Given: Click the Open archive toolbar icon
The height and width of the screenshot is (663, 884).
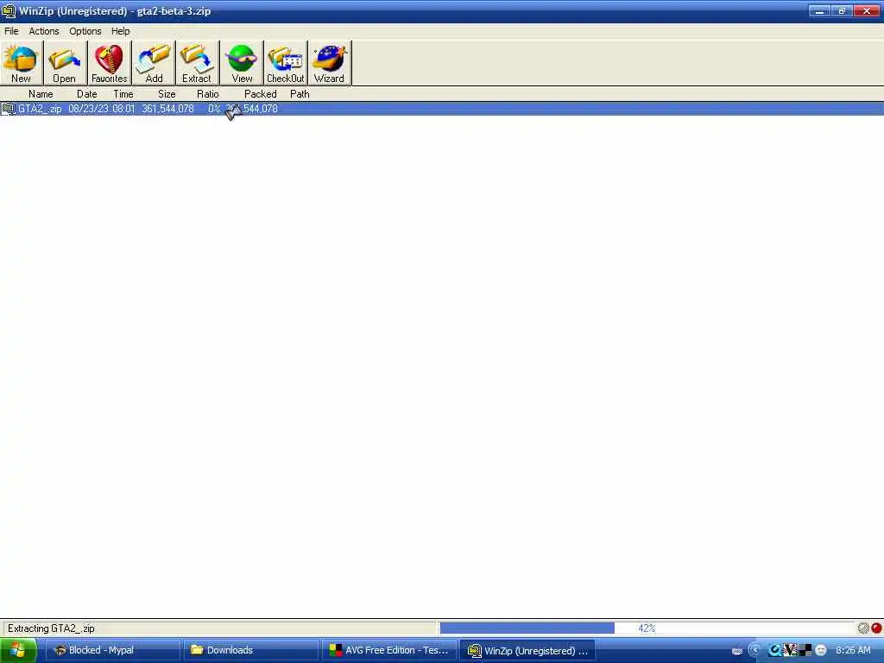Looking at the screenshot, I should point(65,62).
